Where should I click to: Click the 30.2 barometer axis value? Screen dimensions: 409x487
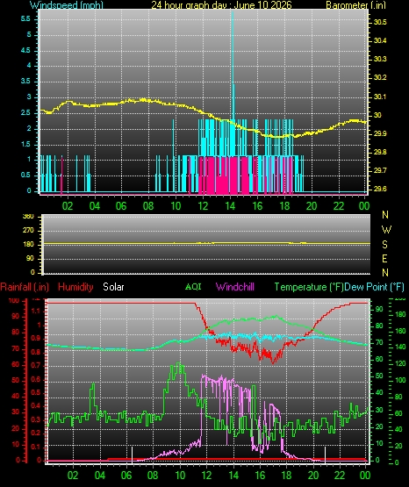coord(380,77)
